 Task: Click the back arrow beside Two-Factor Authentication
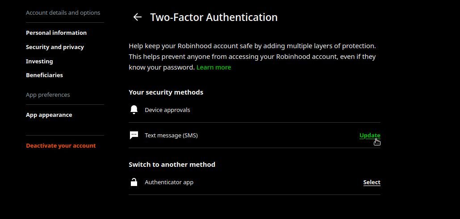point(137,17)
